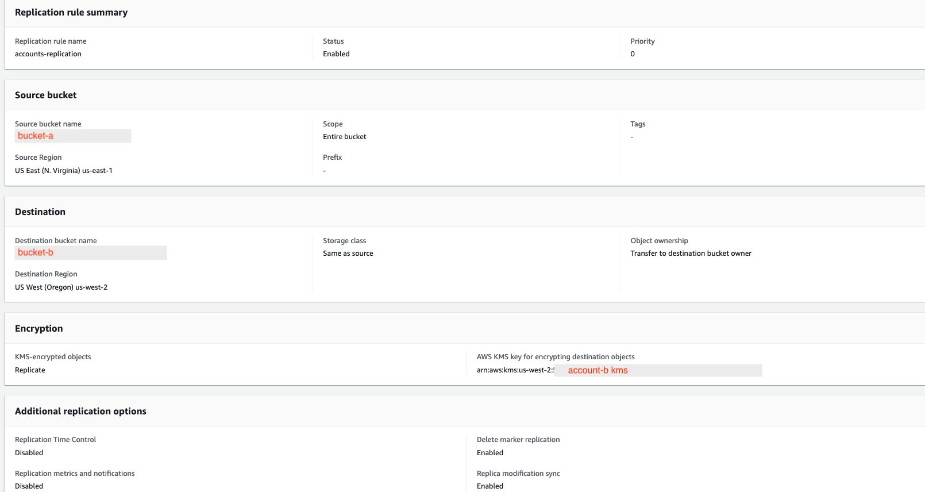Image resolution: width=925 pixels, height=492 pixels.
Task: Click the Delete marker replication label
Action: pos(518,440)
